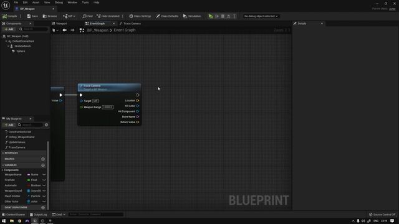This screenshot has width=399, height=224.
Task: Close the Details panel tab
Action: coord(322,24)
